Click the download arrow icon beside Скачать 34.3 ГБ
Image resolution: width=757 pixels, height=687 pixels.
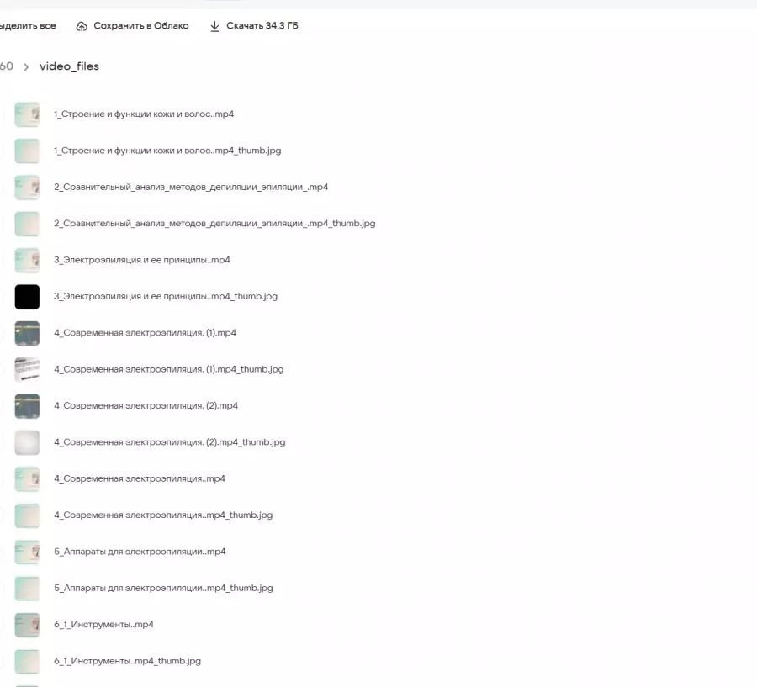[214, 26]
